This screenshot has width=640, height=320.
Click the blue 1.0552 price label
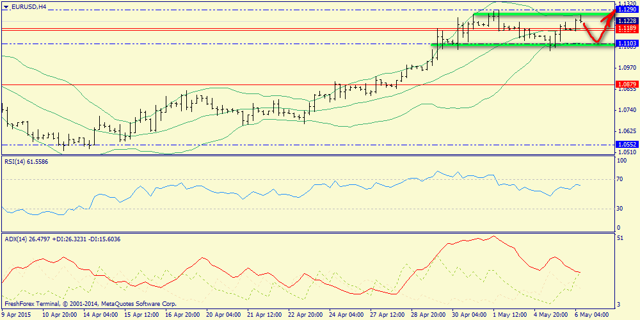pos(627,145)
